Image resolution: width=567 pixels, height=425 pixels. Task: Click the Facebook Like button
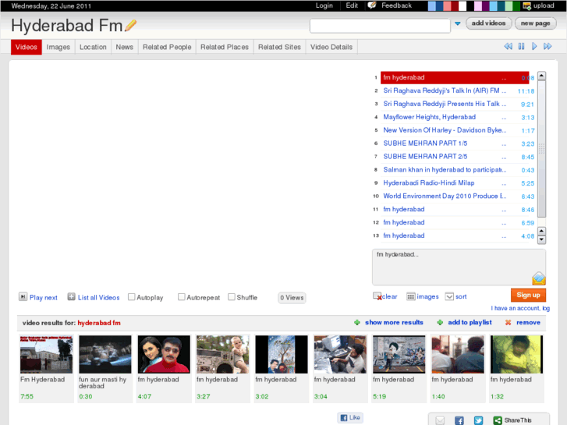350,417
